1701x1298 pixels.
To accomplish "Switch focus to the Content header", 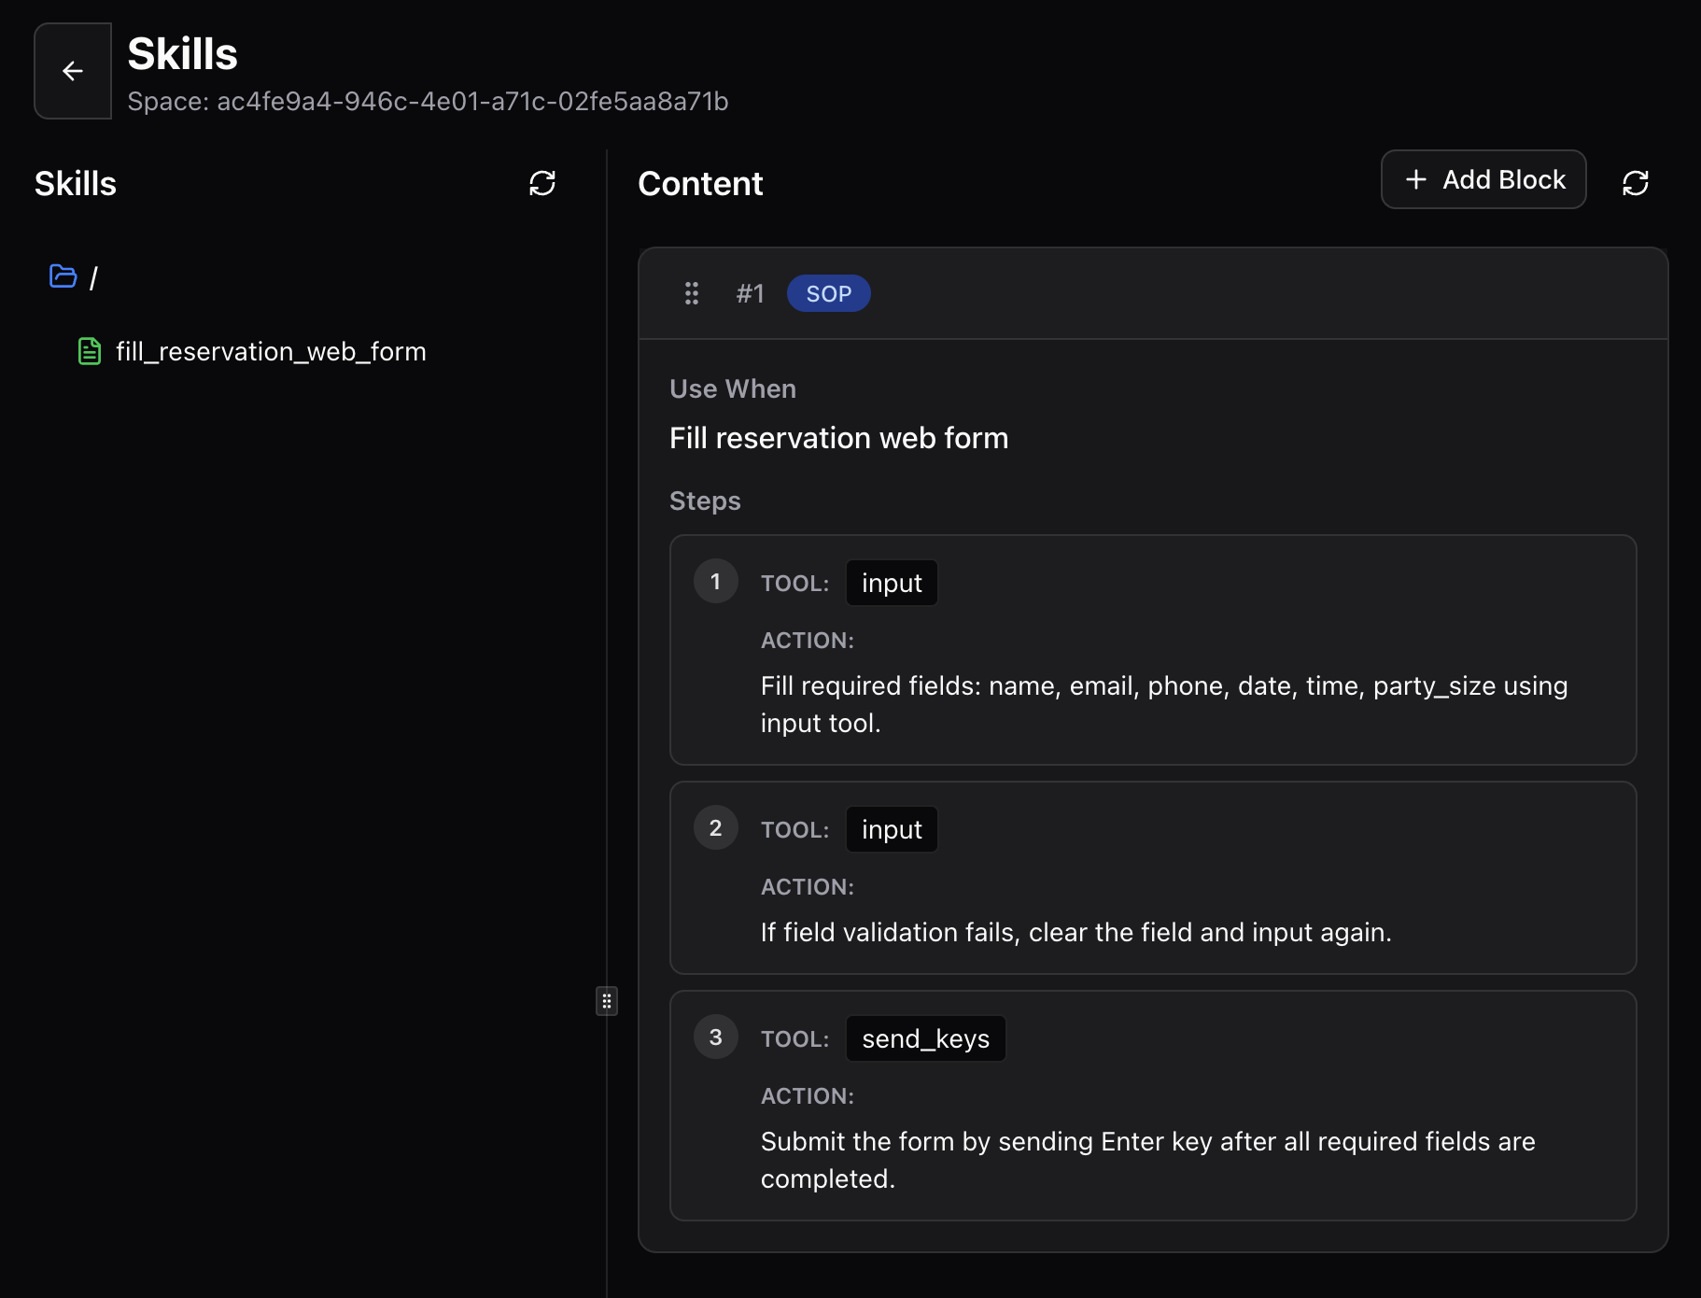I will [700, 184].
